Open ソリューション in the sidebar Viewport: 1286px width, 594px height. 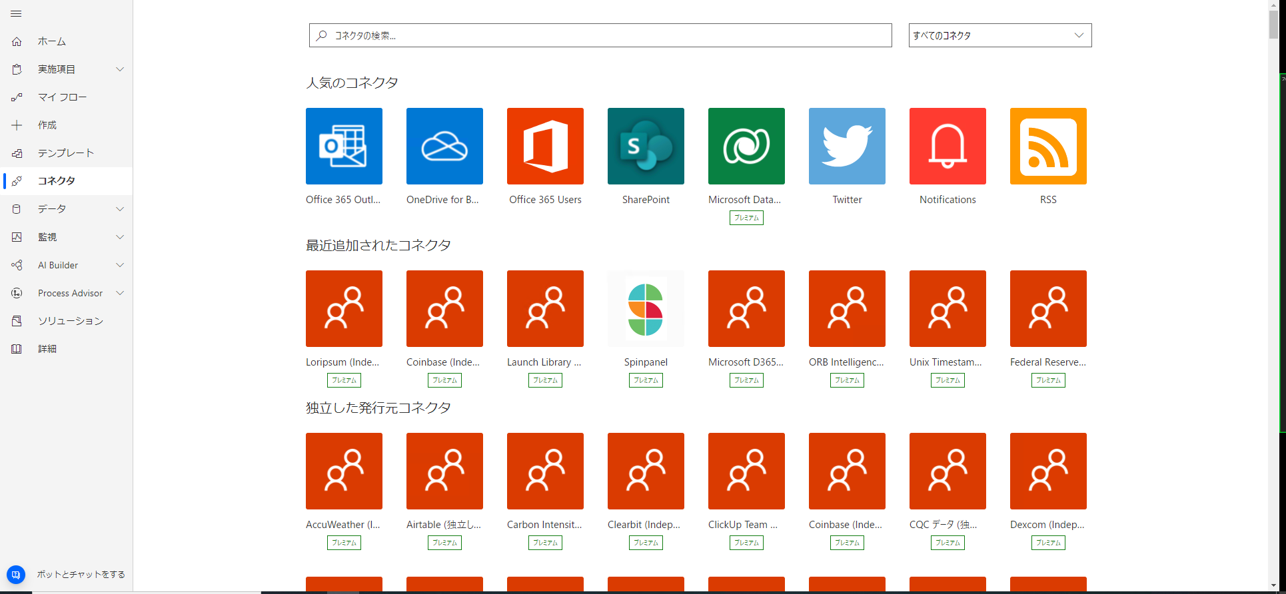pyautogui.click(x=67, y=321)
